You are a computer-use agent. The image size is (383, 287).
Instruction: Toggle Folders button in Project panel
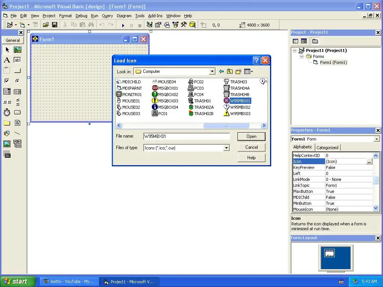pyautogui.click(x=315, y=41)
